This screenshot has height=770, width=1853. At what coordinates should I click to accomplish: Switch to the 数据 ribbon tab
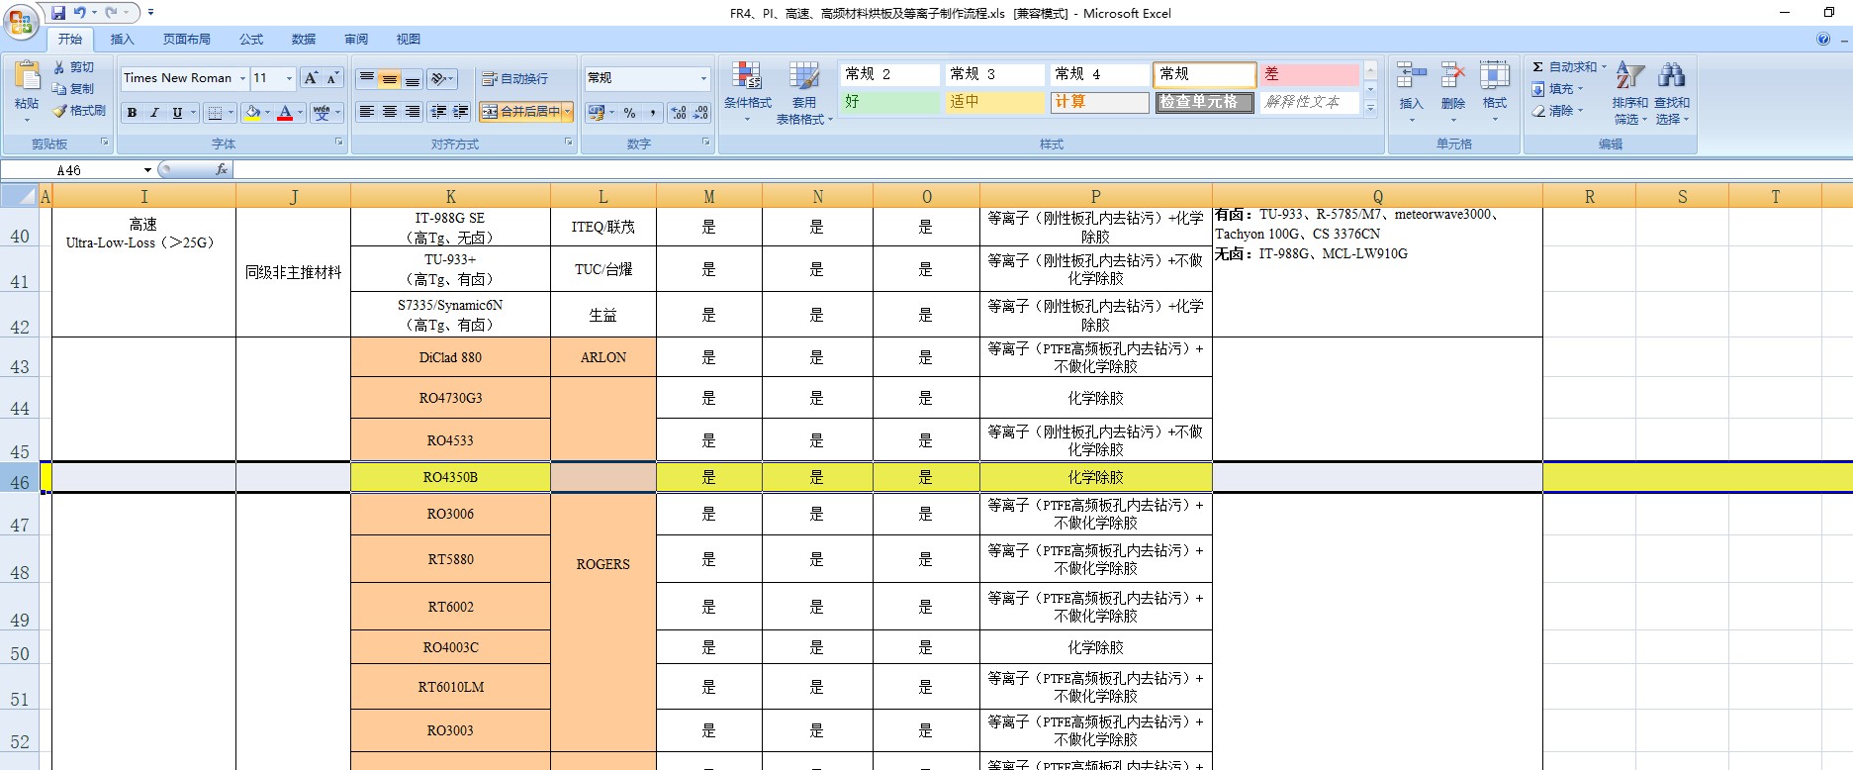pyautogui.click(x=304, y=40)
